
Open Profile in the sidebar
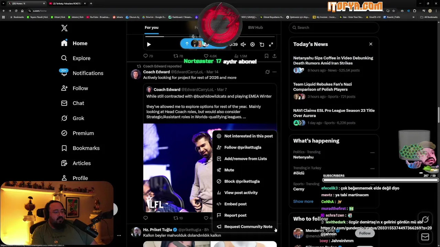click(x=75, y=178)
